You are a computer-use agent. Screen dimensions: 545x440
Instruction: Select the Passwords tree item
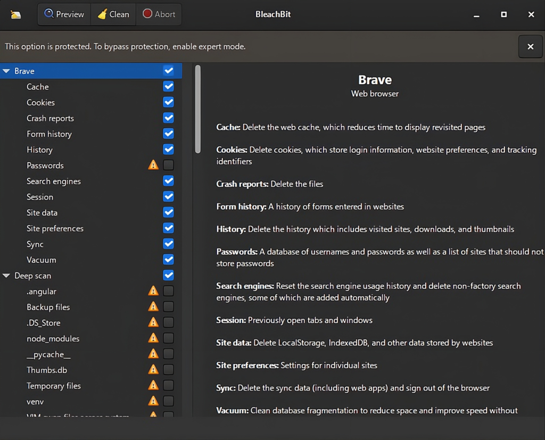(91, 165)
